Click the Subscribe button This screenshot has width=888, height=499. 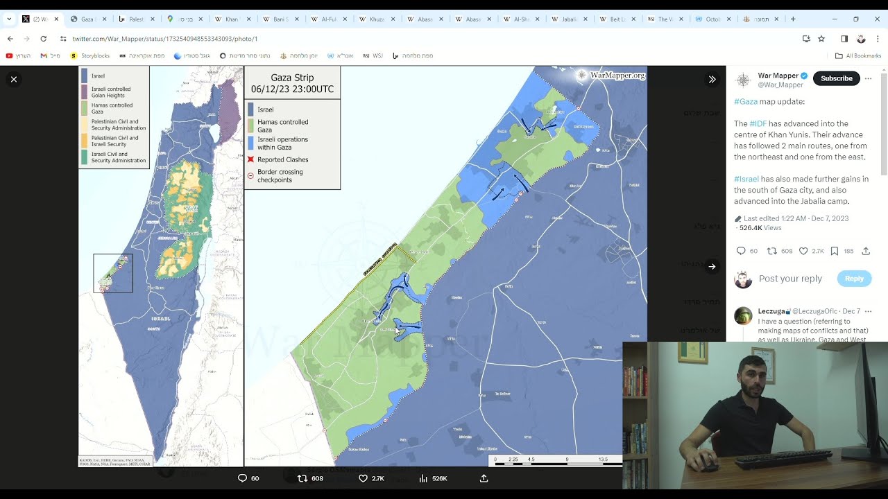(x=837, y=78)
